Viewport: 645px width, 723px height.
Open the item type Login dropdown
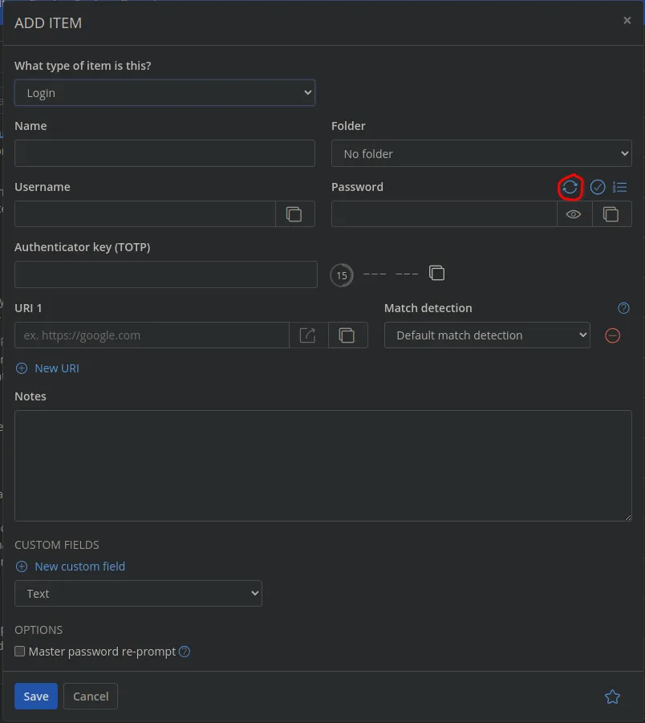coord(164,93)
